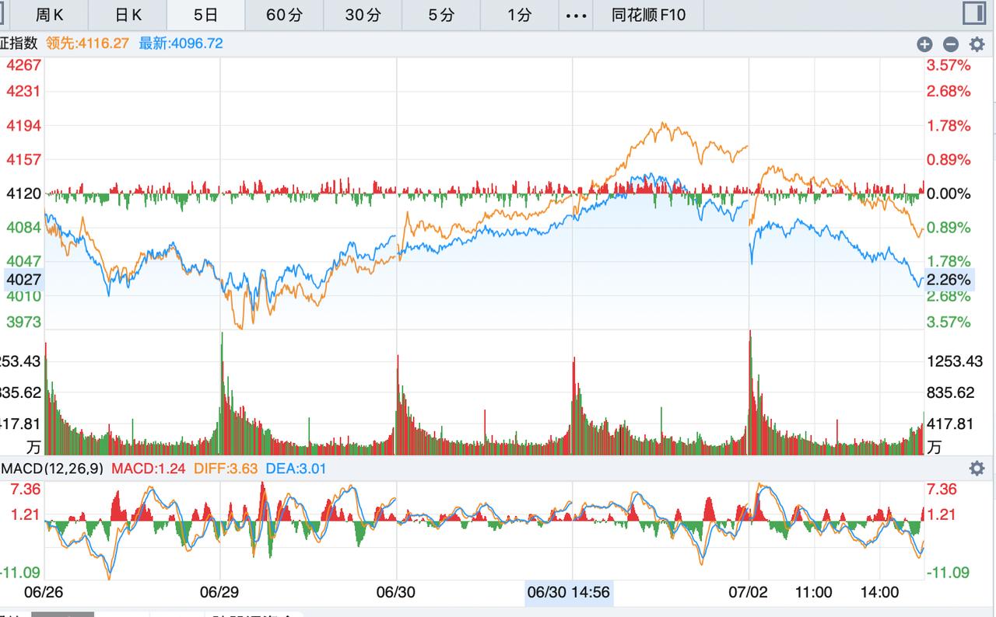
Task: Click the 07/02 date label
Action: coord(748,592)
